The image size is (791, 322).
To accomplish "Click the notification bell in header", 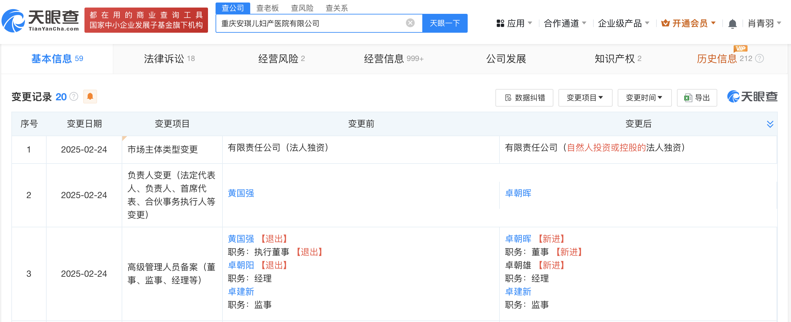I will [x=732, y=24].
